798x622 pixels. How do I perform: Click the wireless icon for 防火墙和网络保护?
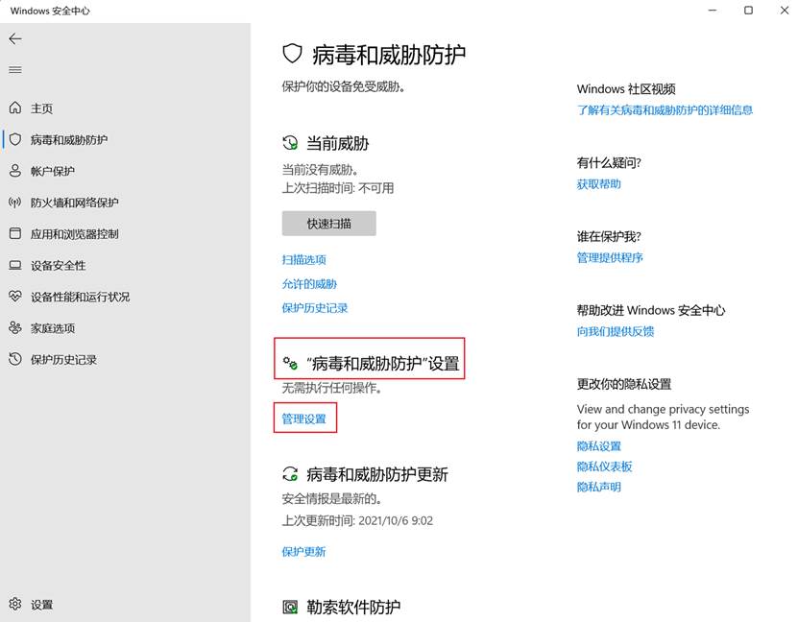click(15, 203)
